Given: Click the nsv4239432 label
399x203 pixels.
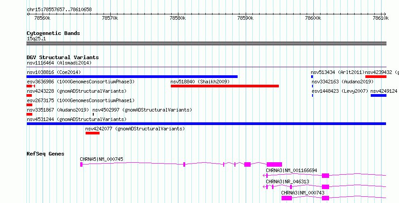Looking at the screenshot, I should (379, 72).
